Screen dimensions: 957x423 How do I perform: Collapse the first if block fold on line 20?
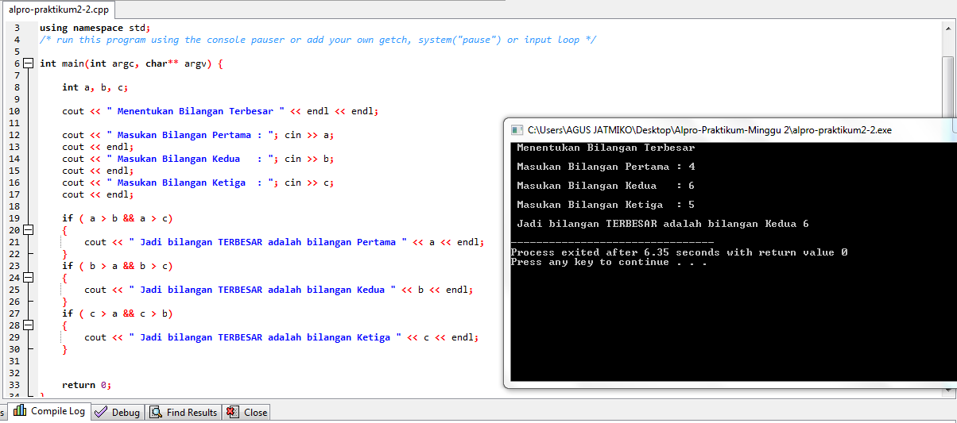(x=29, y=230)
